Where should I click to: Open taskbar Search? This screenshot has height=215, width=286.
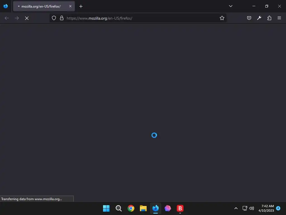[118, 208]
